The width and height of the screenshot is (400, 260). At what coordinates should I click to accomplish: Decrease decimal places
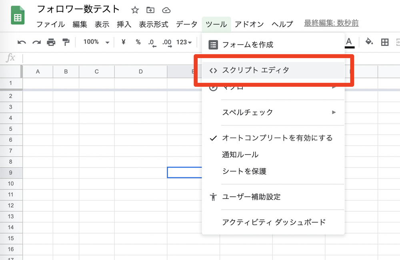152,43
